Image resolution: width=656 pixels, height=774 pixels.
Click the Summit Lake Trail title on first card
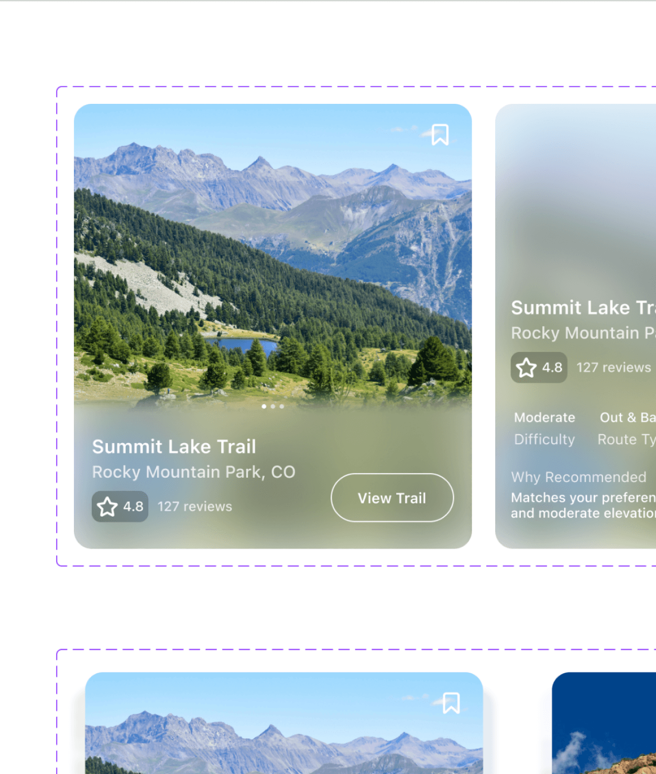(x=174, y=447)
